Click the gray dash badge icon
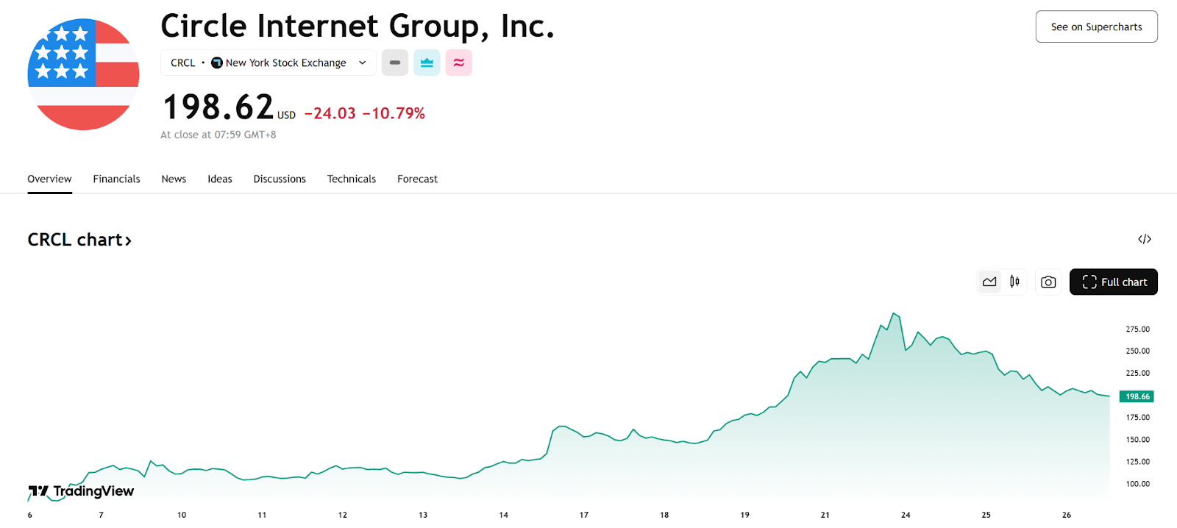Screen dimensions: 1177x528 coord(395,63)
